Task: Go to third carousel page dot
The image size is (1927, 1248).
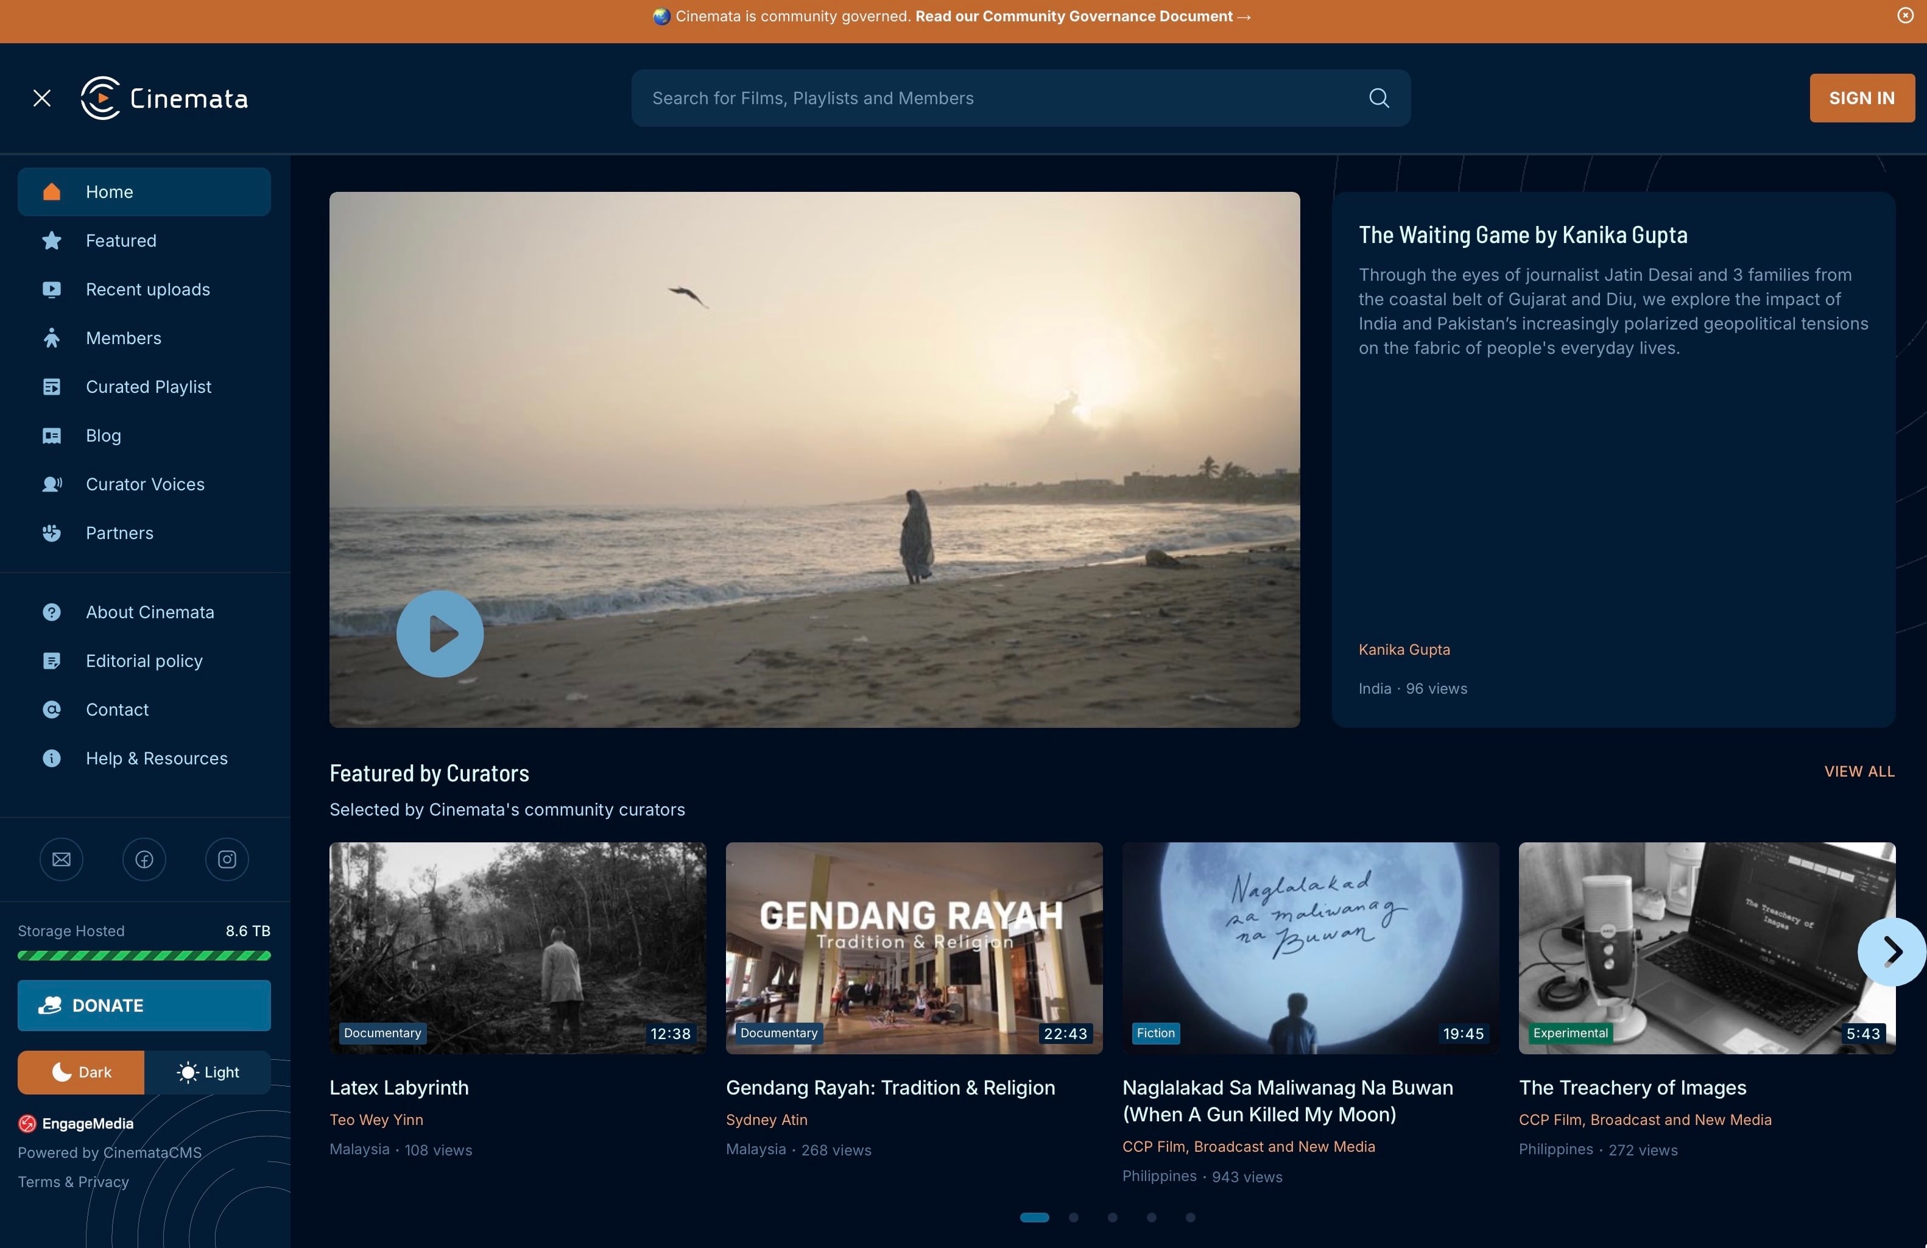Action: pyautogui.click(x=1113, y=1217)
